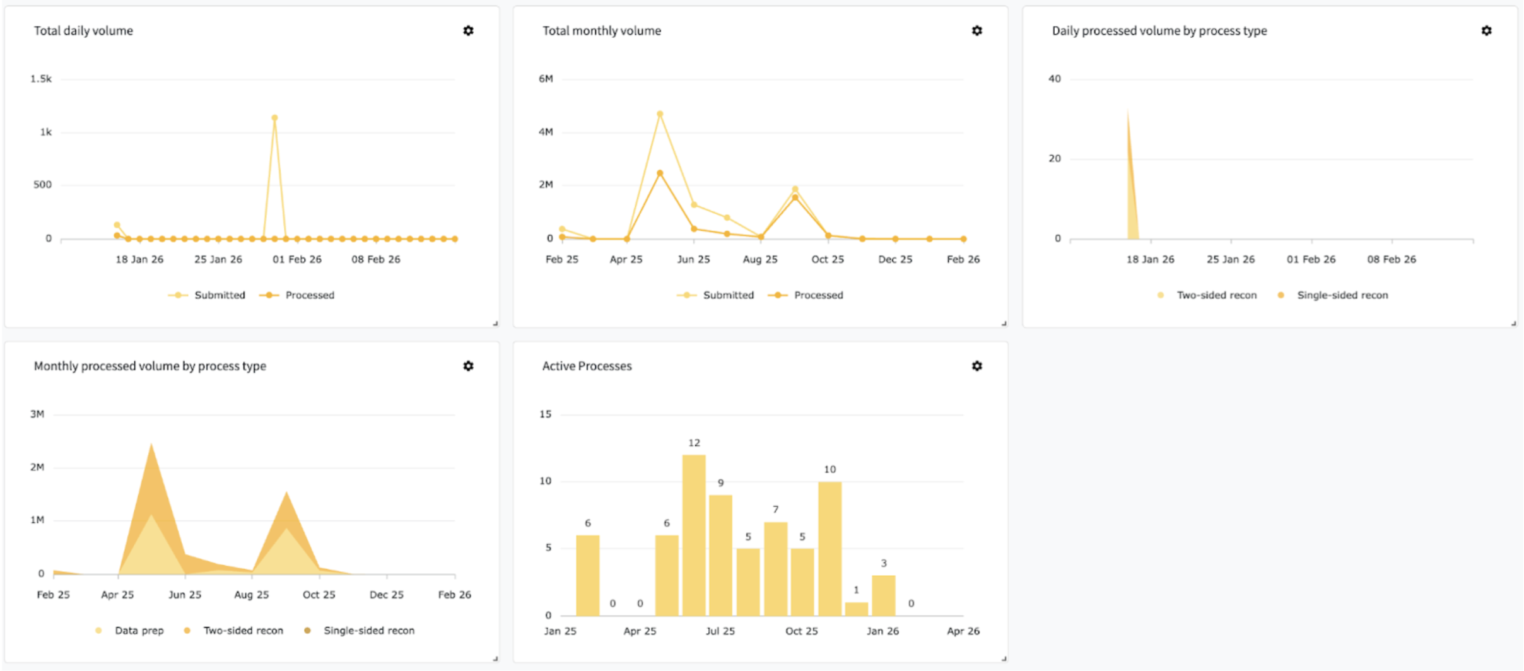Image resolution: width=1524 pixels, height=671 pixels.
Task: Toggle Single-sided recon in daily processed legend
Action: [x=1333, y=295]
